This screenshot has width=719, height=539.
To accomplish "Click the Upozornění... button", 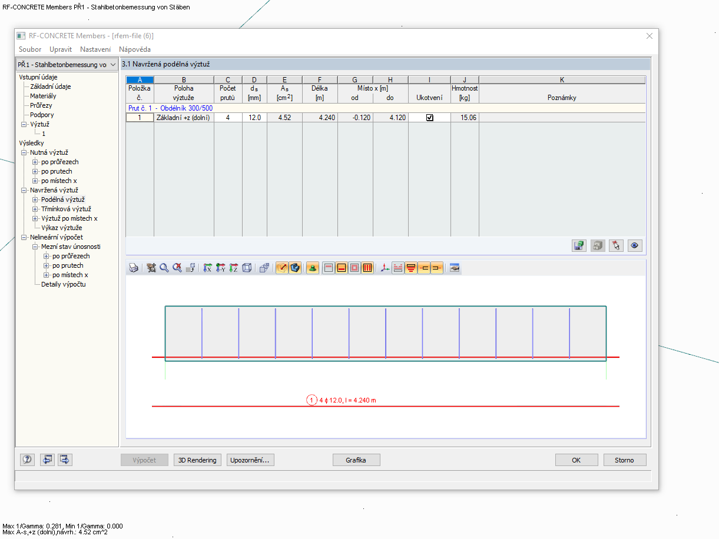I will pyautogui.click(x=250, y=460).
